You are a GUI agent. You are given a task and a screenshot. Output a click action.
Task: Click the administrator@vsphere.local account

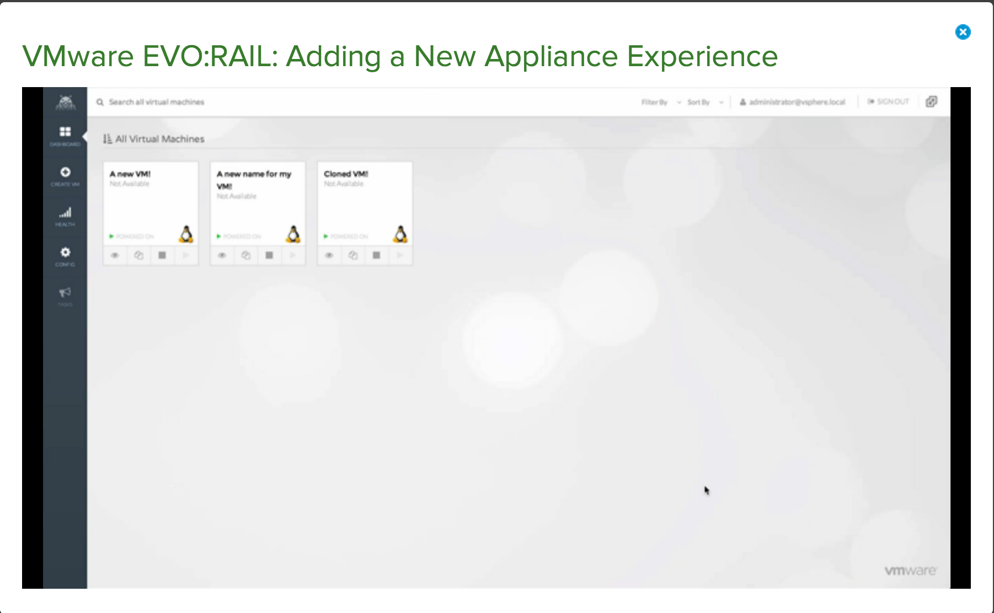pos(792,102)
